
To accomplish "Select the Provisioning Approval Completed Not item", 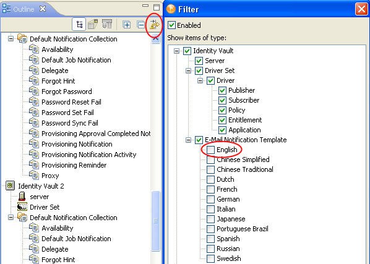I will point(96,134).
